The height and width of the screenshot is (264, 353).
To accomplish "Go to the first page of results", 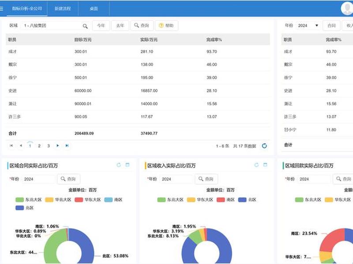I will (11, 146).
